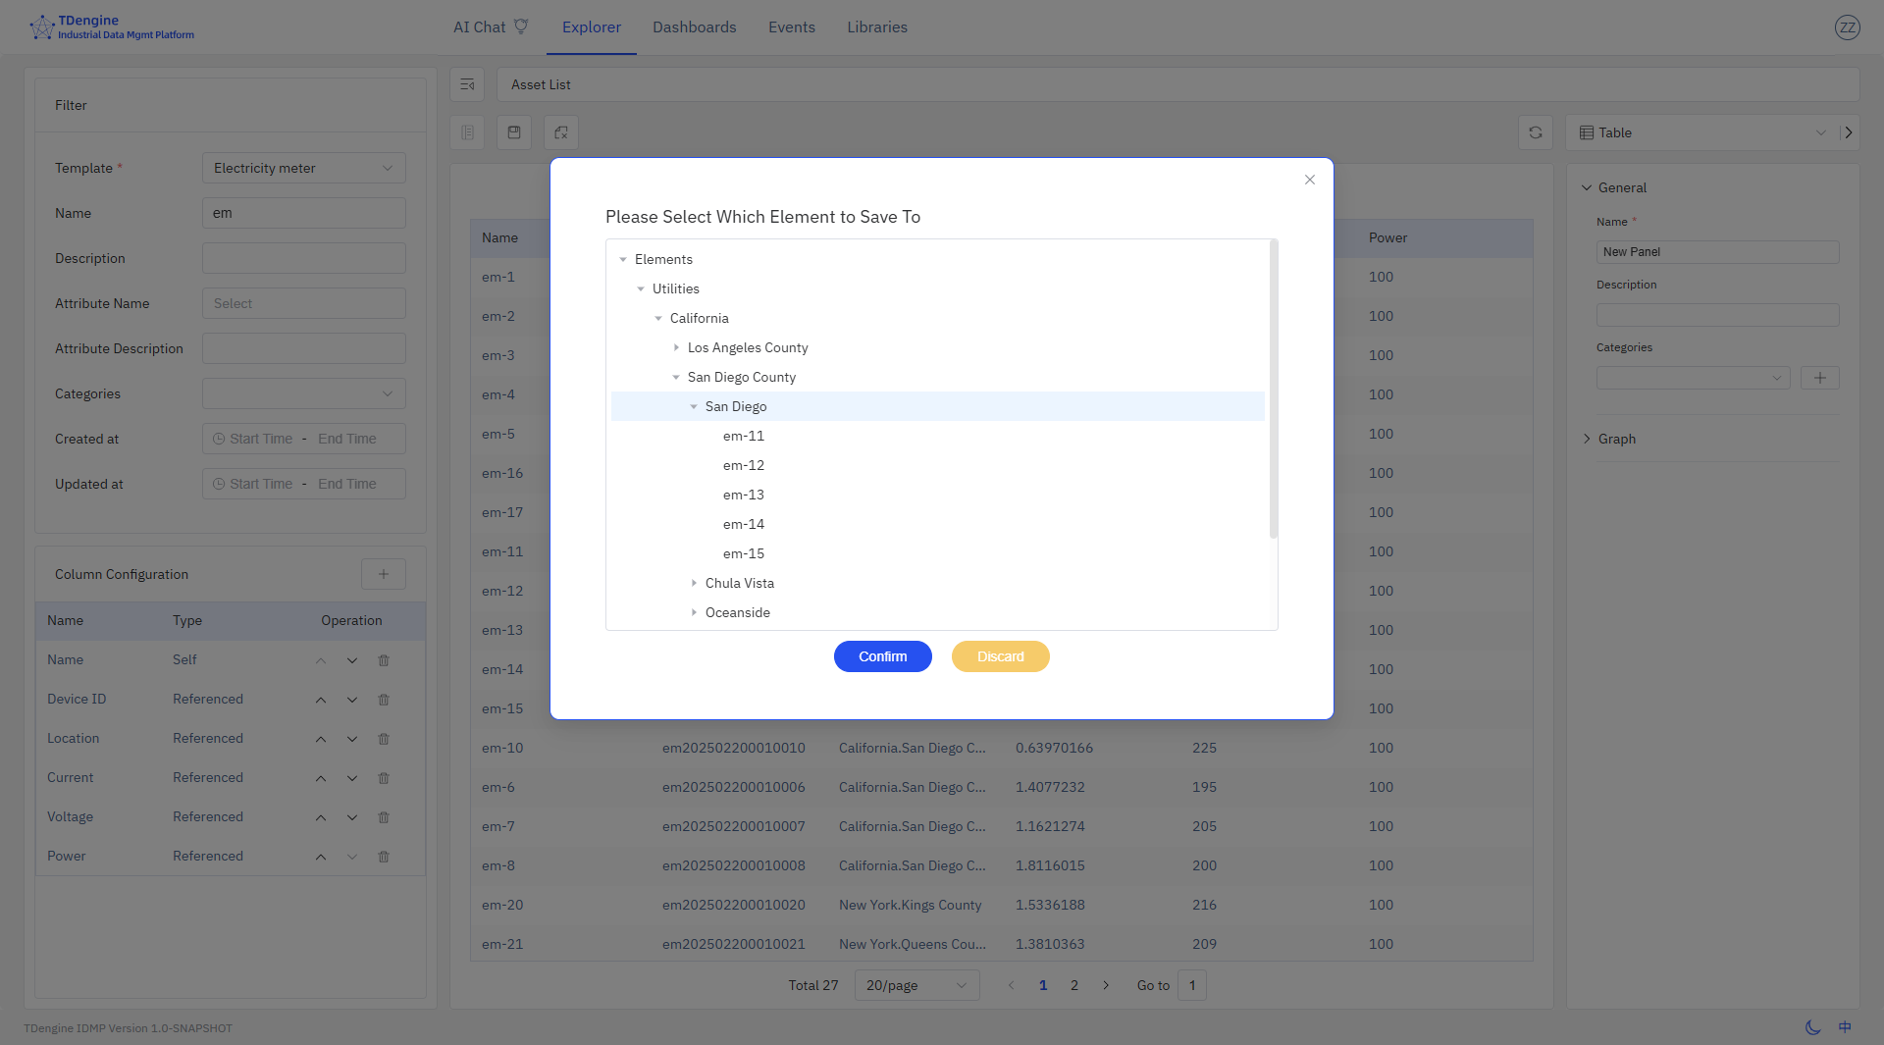Click the Name filter input showing em

point(303,213)
